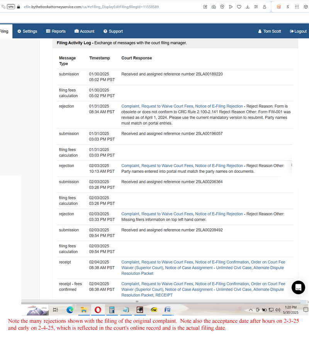Open the Reports menu
Viewport: 309px width, 339px height.
coord(56,31)
